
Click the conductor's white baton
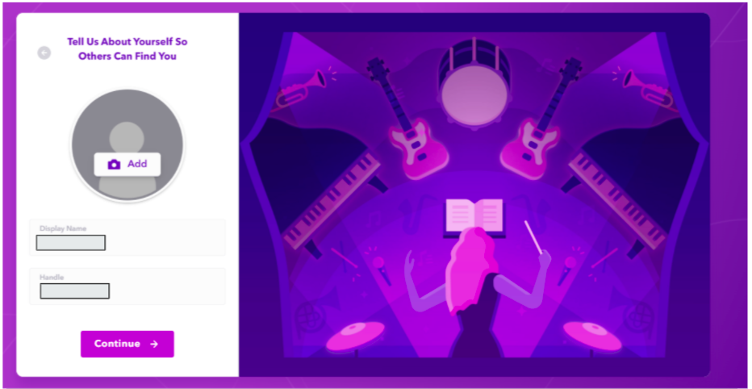tap(533, 237)
